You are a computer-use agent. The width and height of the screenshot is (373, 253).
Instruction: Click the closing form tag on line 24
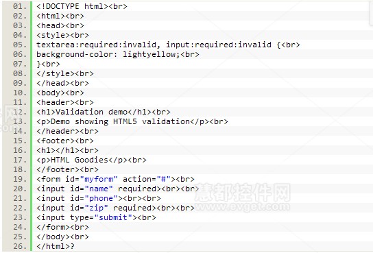click(x=53, y=227)
